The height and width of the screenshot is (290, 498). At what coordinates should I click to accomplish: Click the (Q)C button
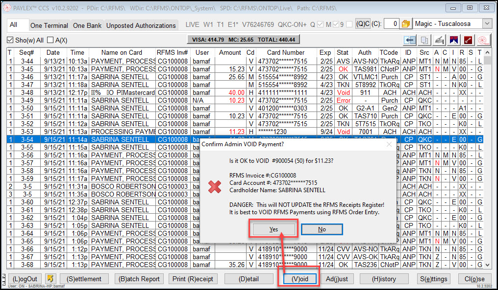(x=363, y=24)
